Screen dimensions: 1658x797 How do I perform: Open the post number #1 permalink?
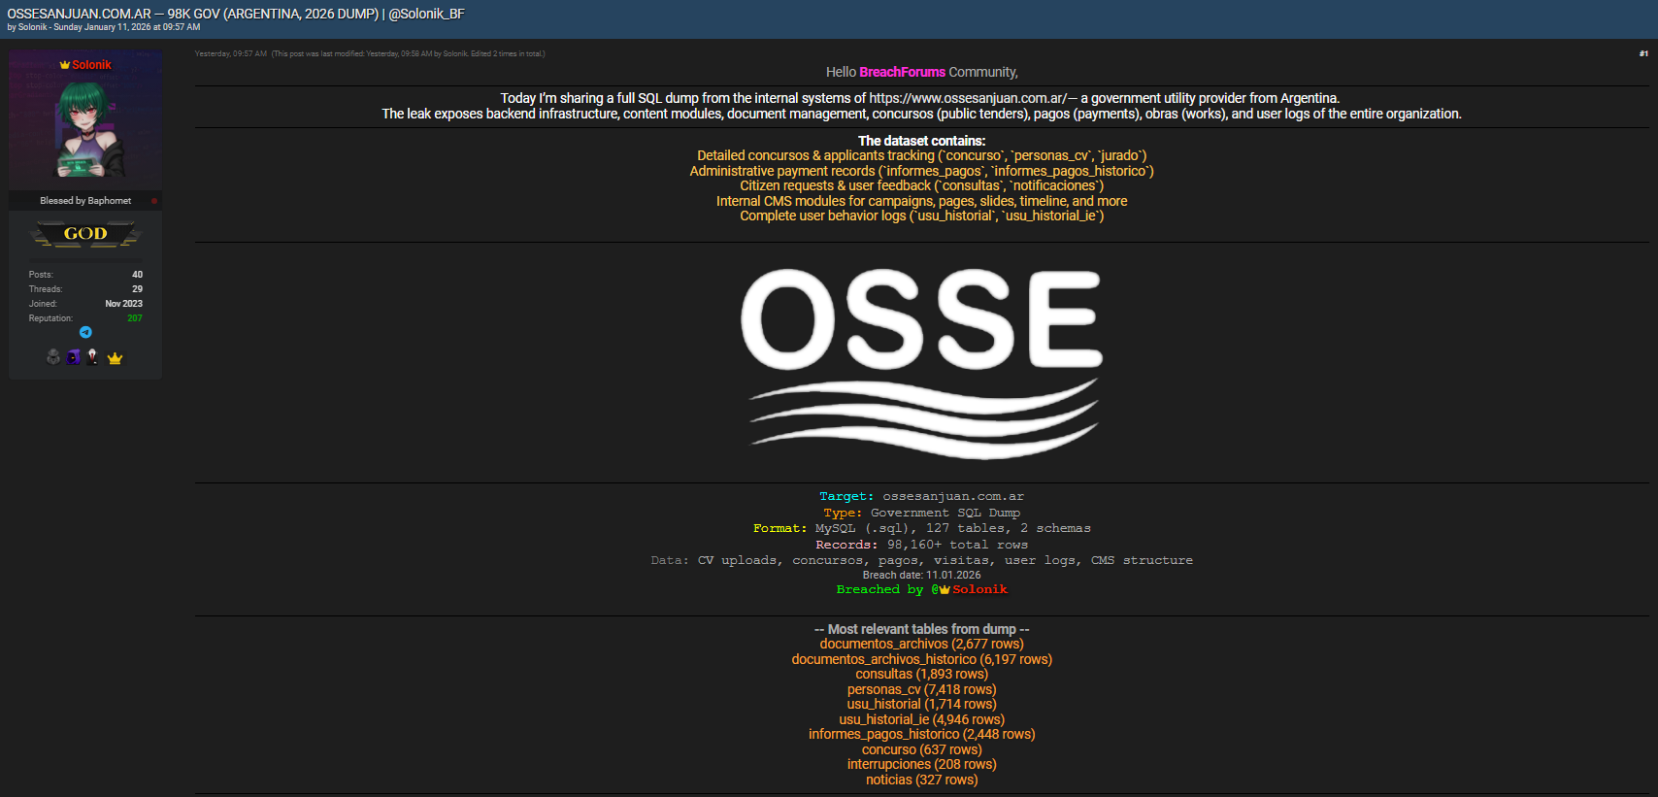point(1643,53)
